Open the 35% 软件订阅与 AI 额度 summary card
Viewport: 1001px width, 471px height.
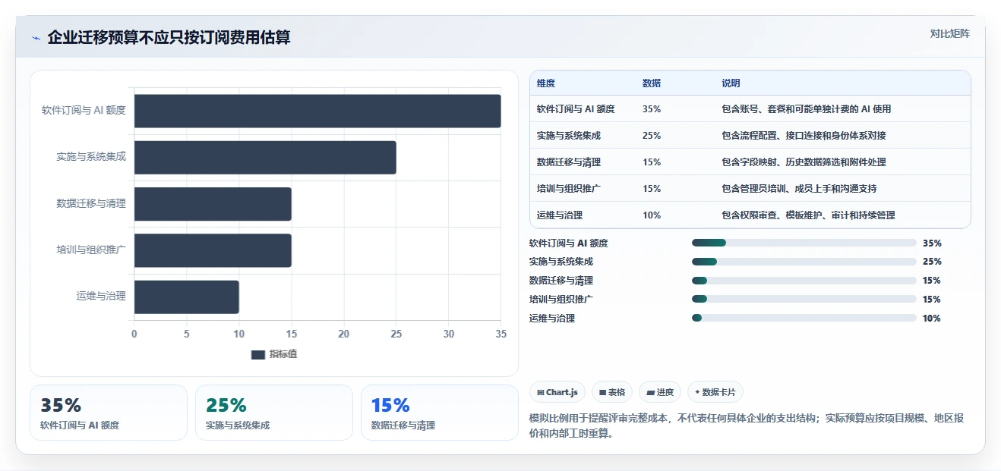click(x=109, y=413)
